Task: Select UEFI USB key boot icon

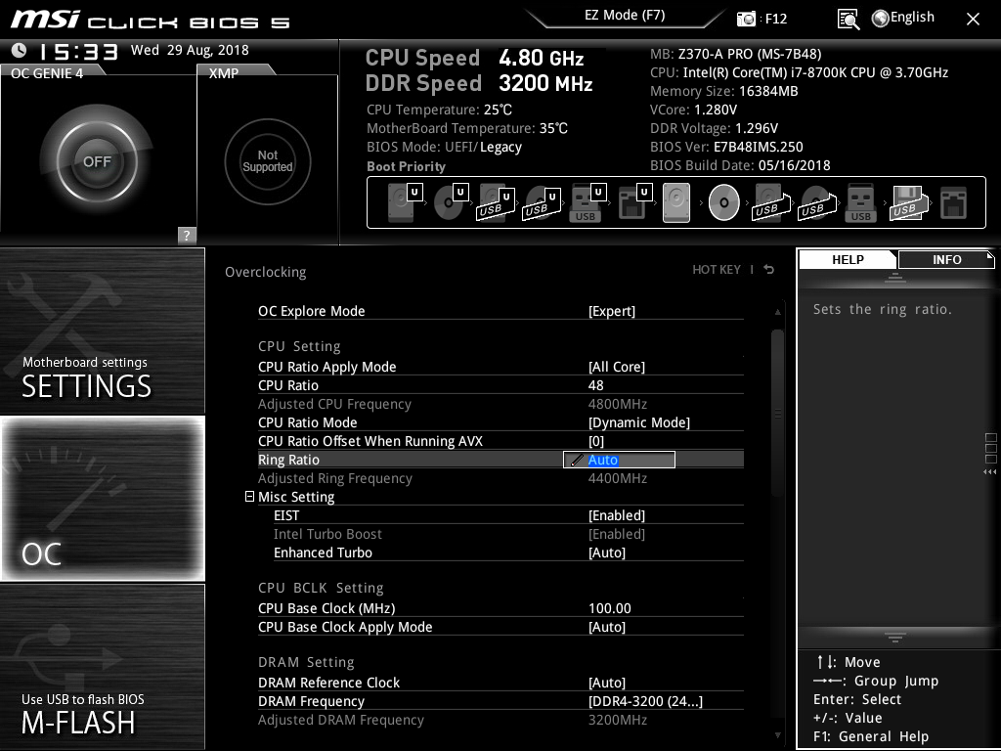Action: pos(588,202)
